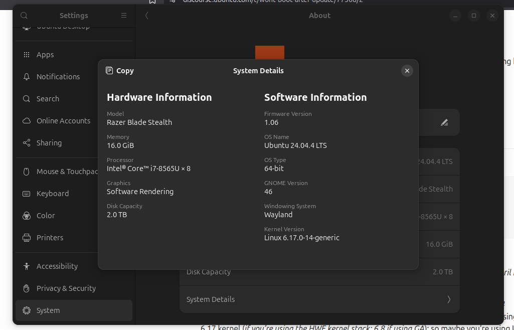Go back using the About header arrow
Screen dimensions: 514x330
146,16
